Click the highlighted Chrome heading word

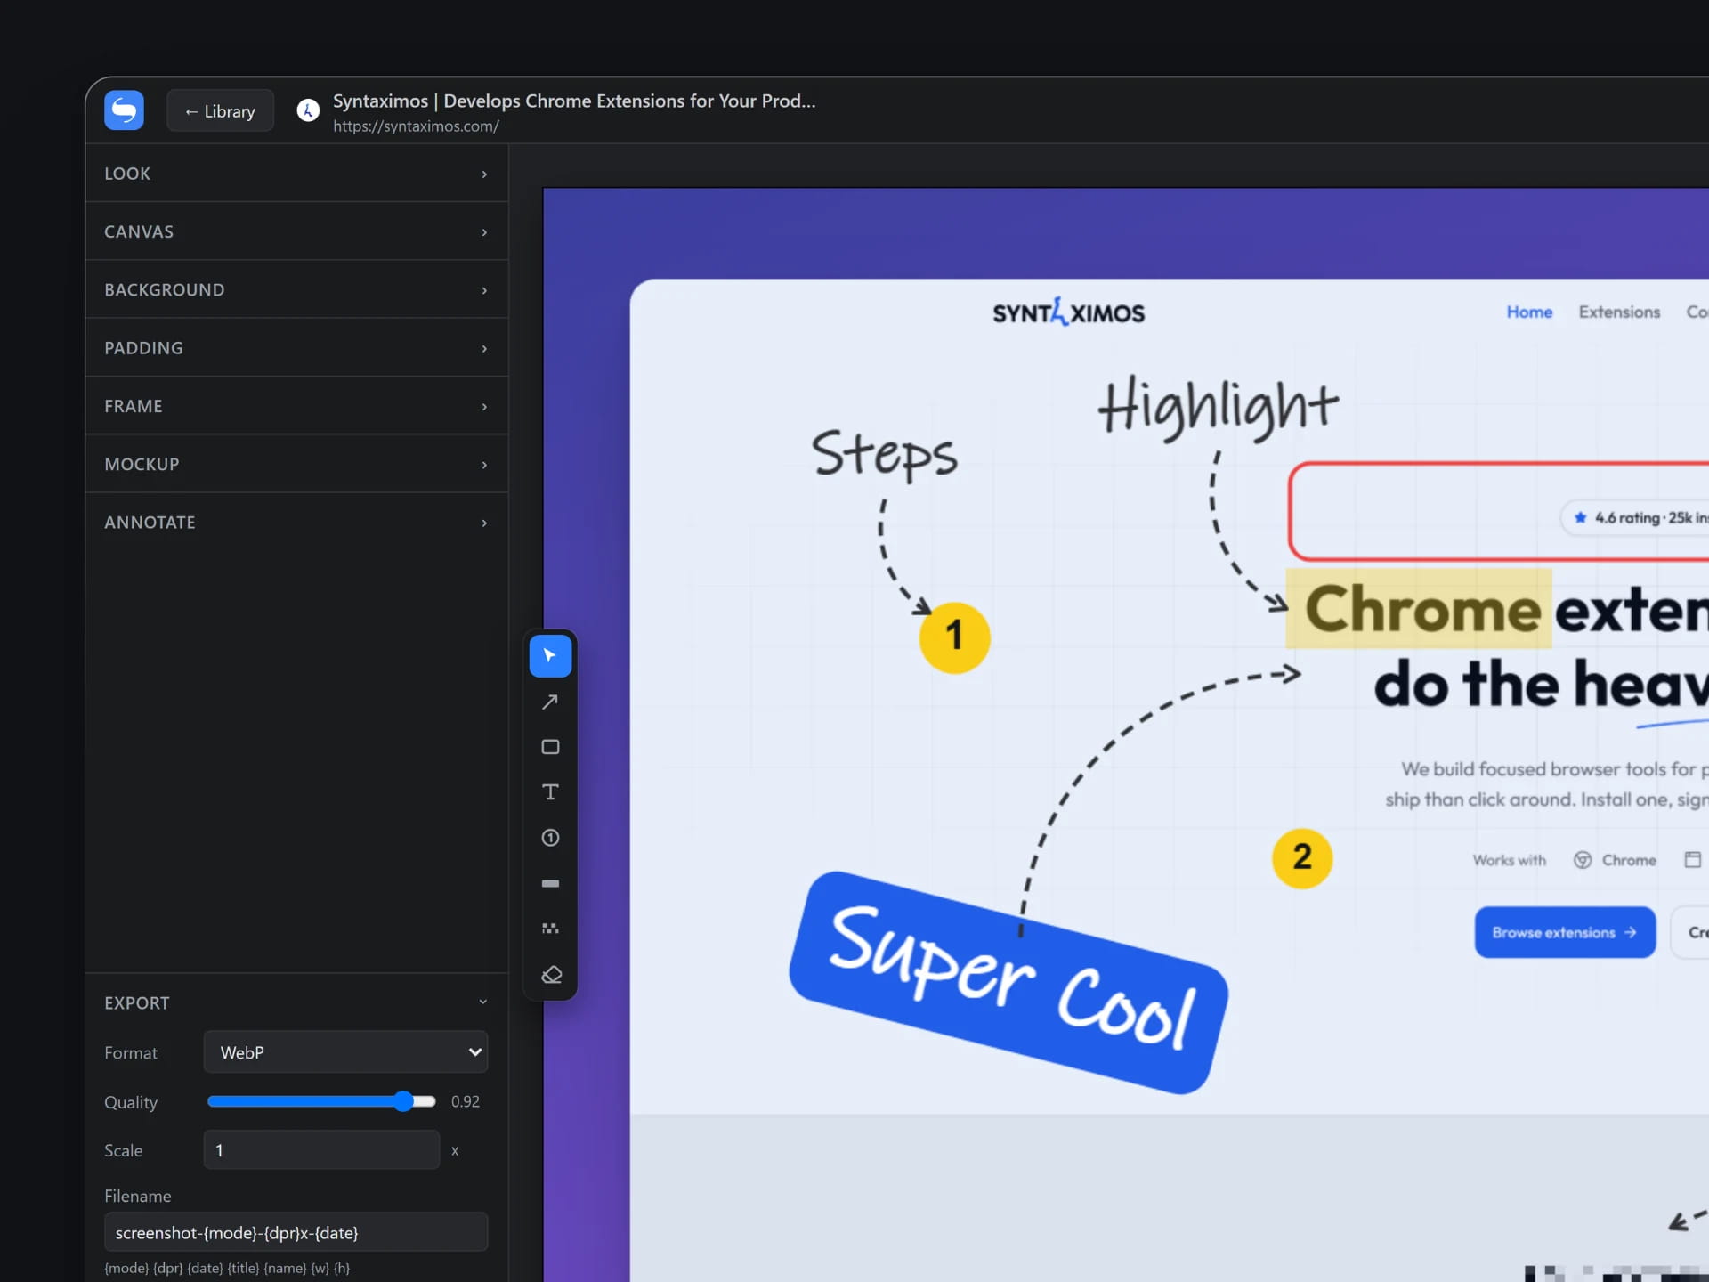(x=1421, y=609)
